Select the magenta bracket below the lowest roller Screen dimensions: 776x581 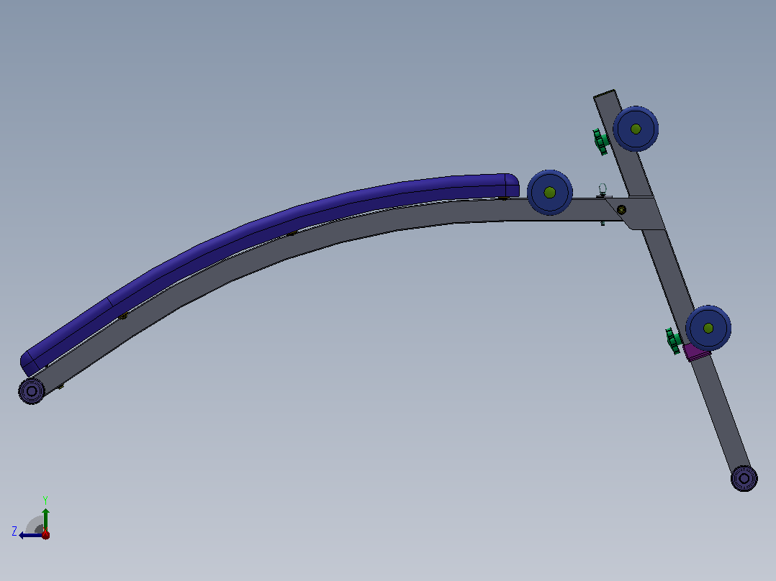696,352
